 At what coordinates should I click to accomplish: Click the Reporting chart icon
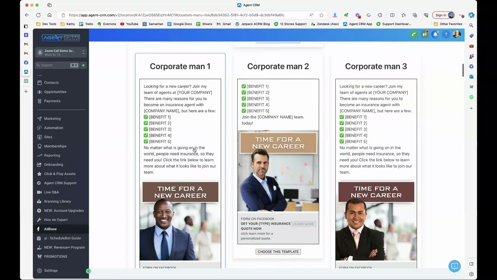(x=39, y=156)
